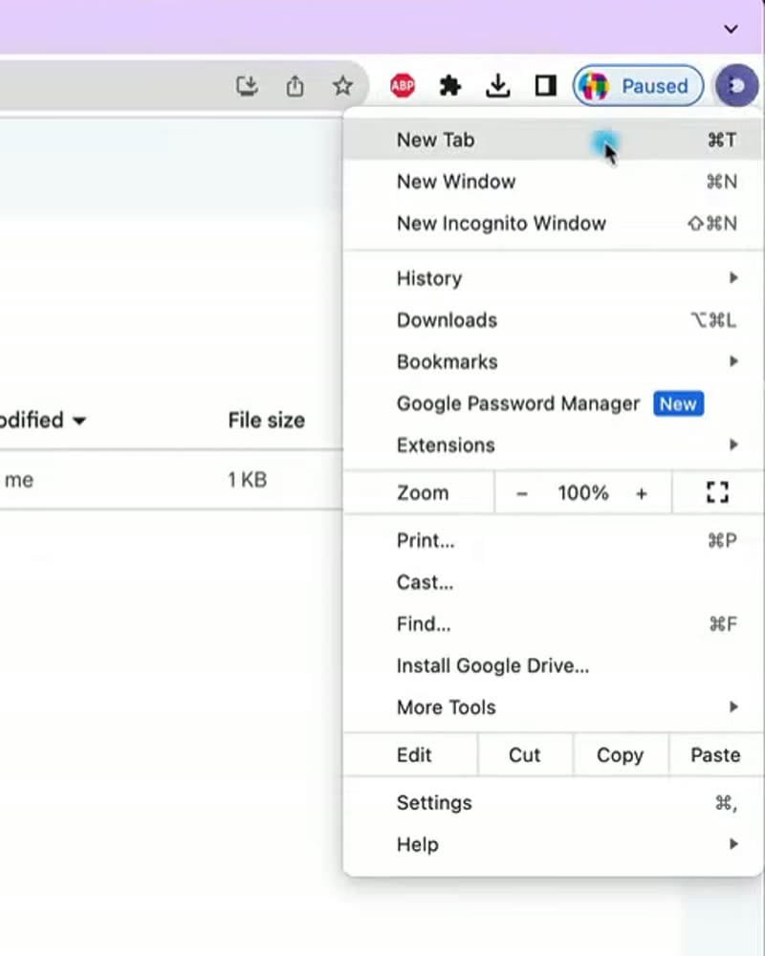The image size is (765, 956).
Task: Expand the Extensions submenu
Action: (554, 445)
